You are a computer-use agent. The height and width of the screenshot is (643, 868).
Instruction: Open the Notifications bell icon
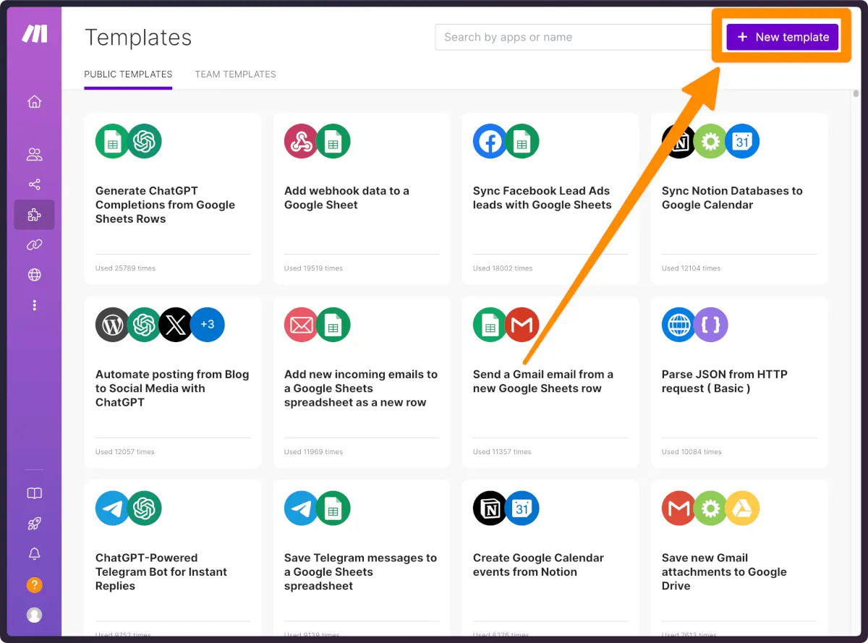34,554
